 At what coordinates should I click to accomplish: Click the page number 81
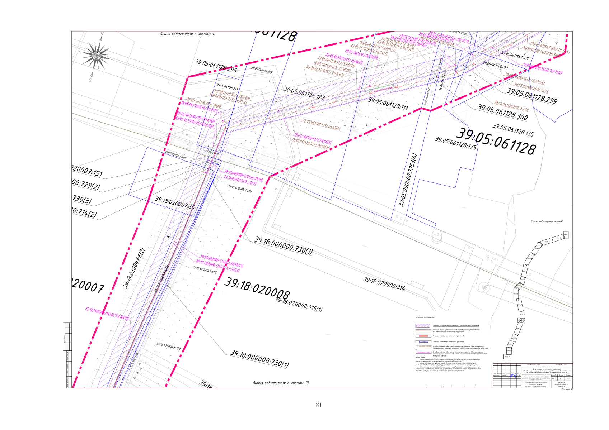tap(319, 405)
